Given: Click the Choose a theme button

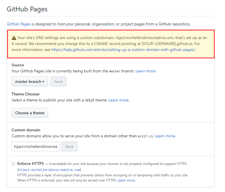Looking at the screenshot, I should (x=30, y=113).
